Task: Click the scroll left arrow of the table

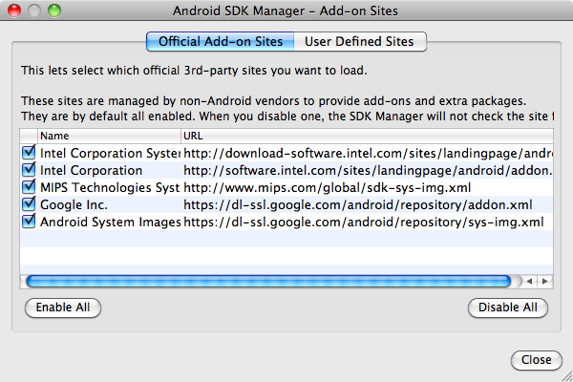Action: click(x=529, y=281)
